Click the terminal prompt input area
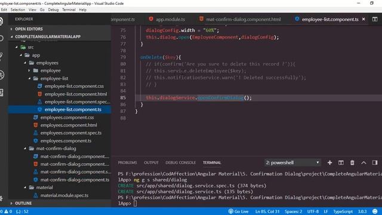This screenshot has height=215, width=382. (x=135, y=203)
